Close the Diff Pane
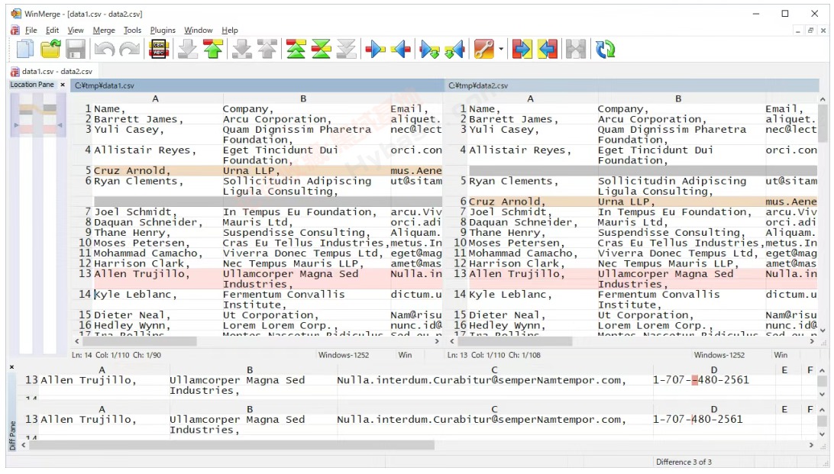 pos(11,366)
